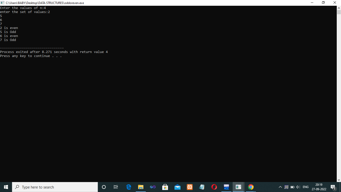Click the oddoreven.exe path in title bar
This screenshot has width=341, height=192.
(45, 3)
